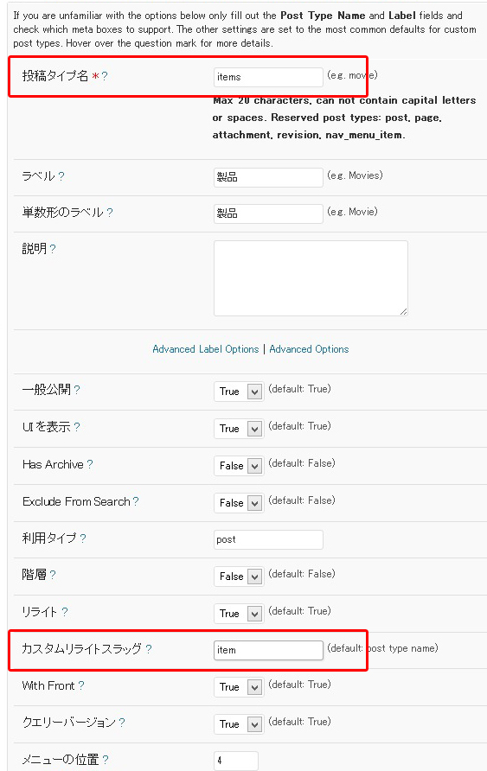Click the 投稿タイプ名 field containing items
Viewport: 487px width, 771px height.
(268, 77)
